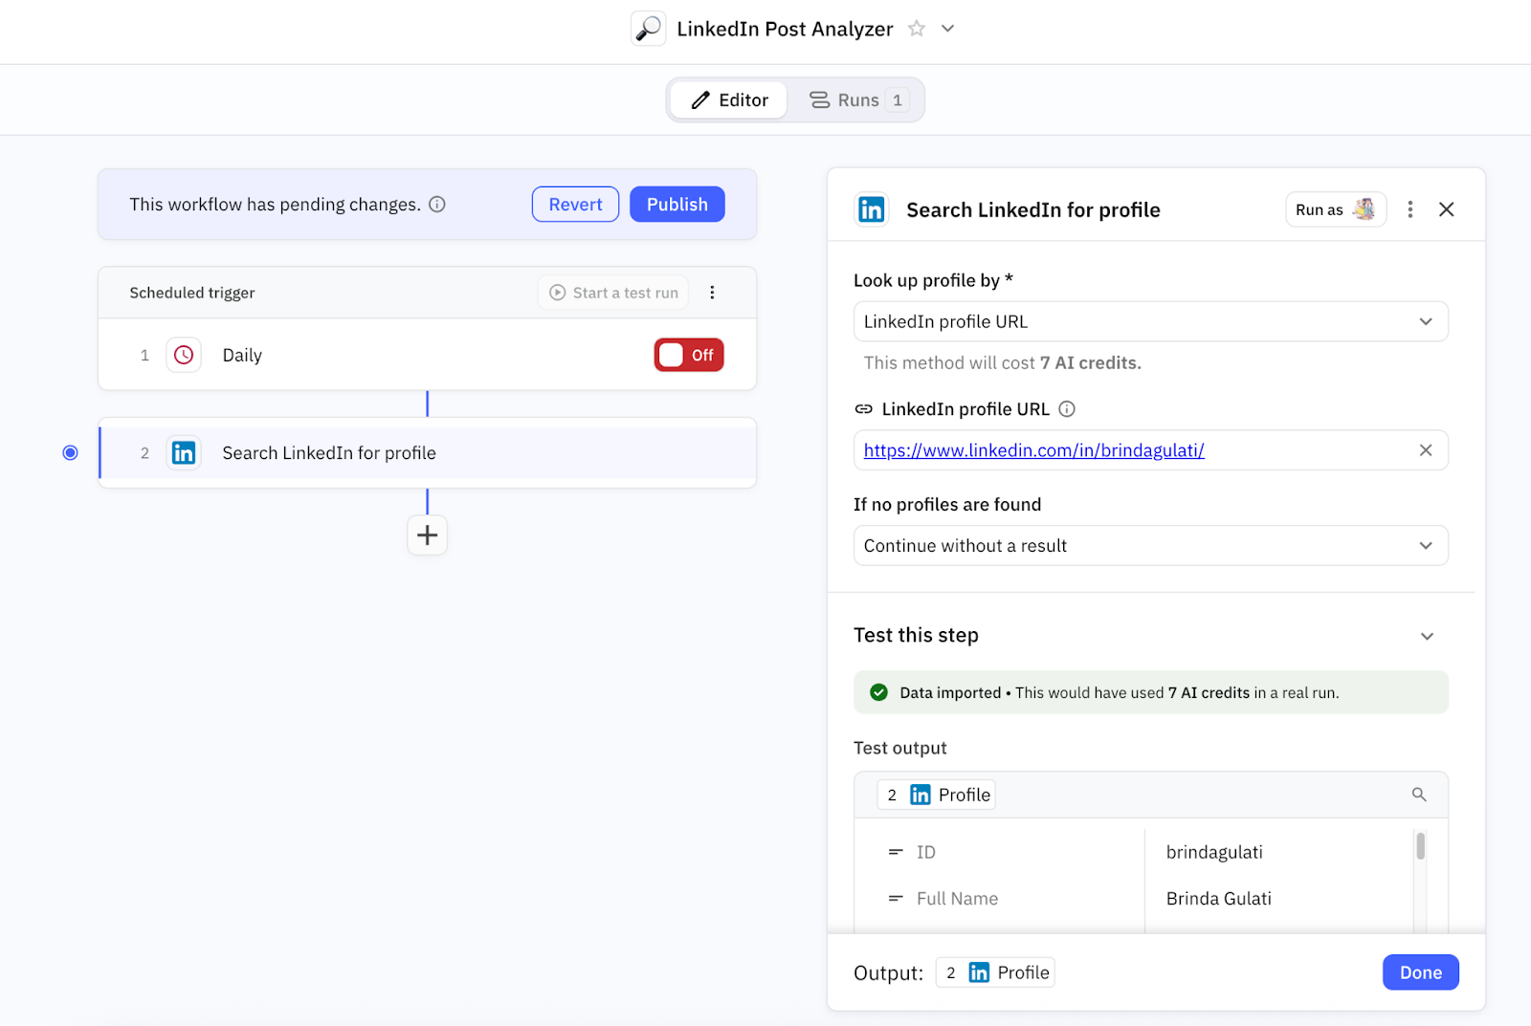
Task: Select the step 2 radio indicator
Action: click(x=70, y=453)
